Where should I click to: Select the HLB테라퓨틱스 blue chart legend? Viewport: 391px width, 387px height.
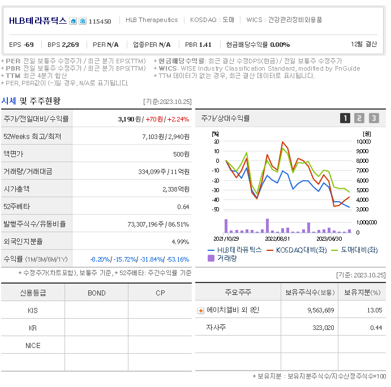point(235,250)
